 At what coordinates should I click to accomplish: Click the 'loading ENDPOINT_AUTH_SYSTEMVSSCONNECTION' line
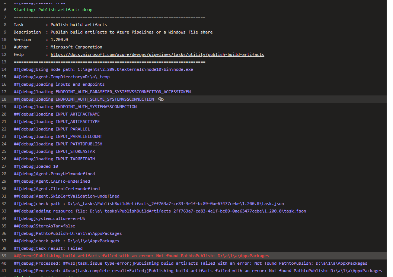pos(75,107)
